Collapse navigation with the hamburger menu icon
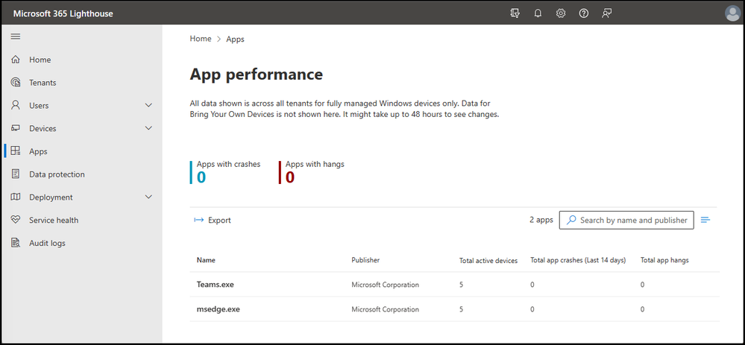 16,37
